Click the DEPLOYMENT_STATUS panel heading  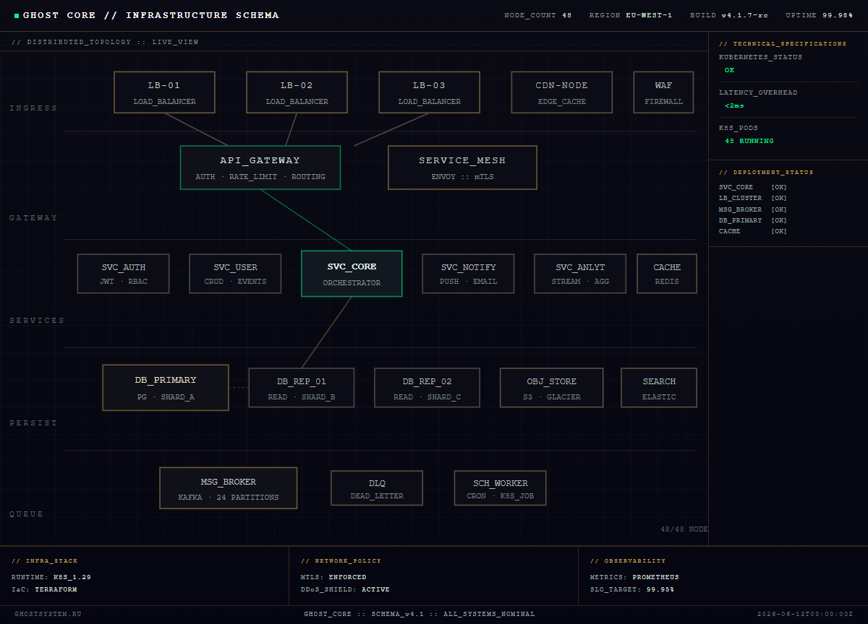[x=766, y=173]
